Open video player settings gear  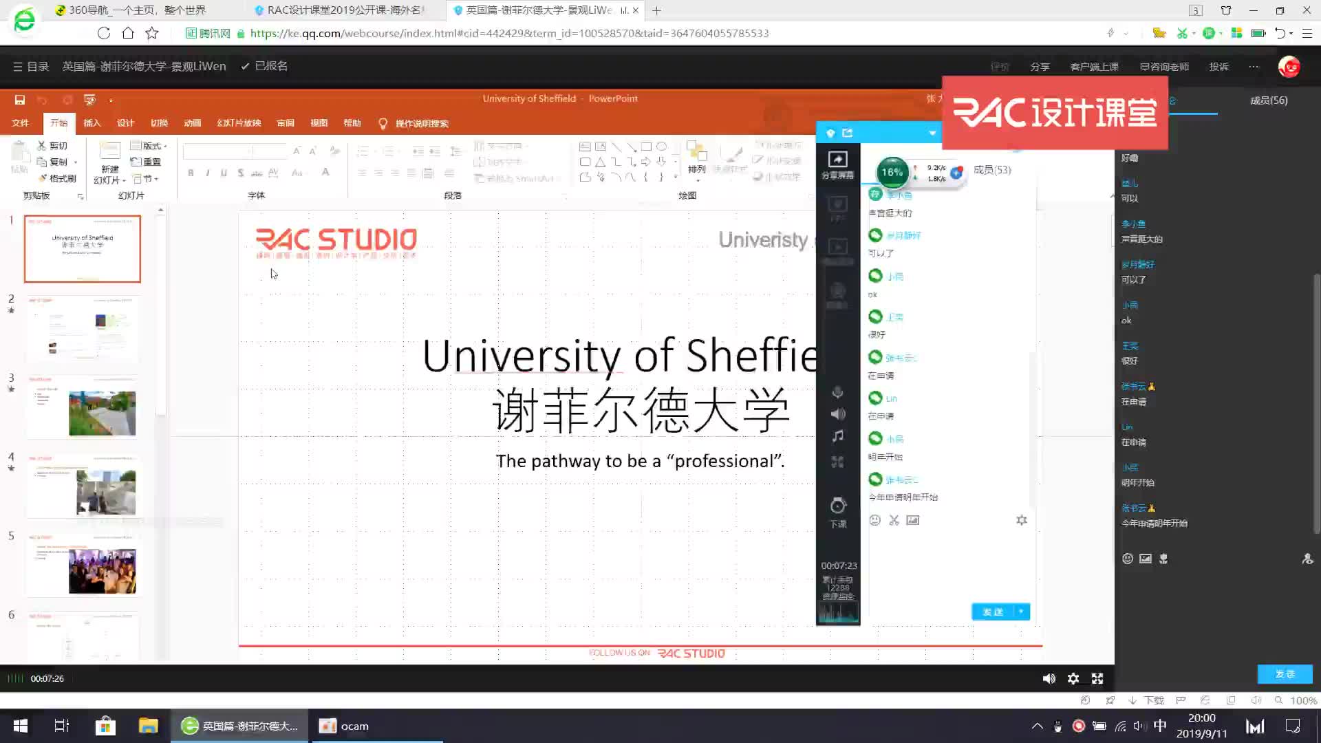pos(1073,679)
